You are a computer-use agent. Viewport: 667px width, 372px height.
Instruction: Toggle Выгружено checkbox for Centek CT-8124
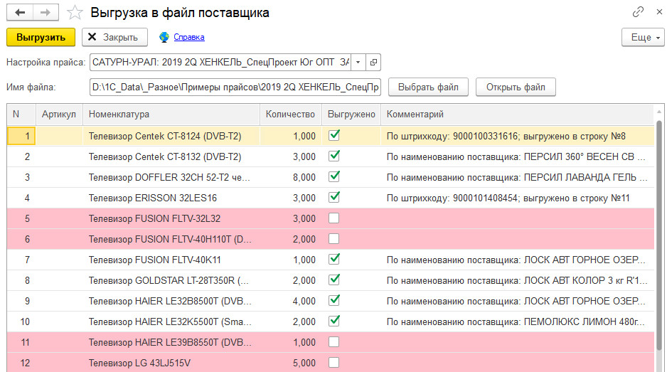pyautogui.click(x=334, y=136)
